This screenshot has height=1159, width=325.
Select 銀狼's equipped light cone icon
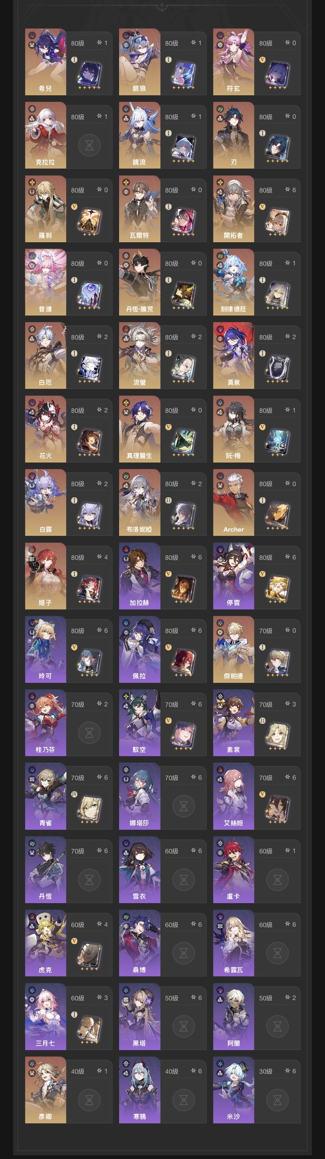tap(183, 73)
